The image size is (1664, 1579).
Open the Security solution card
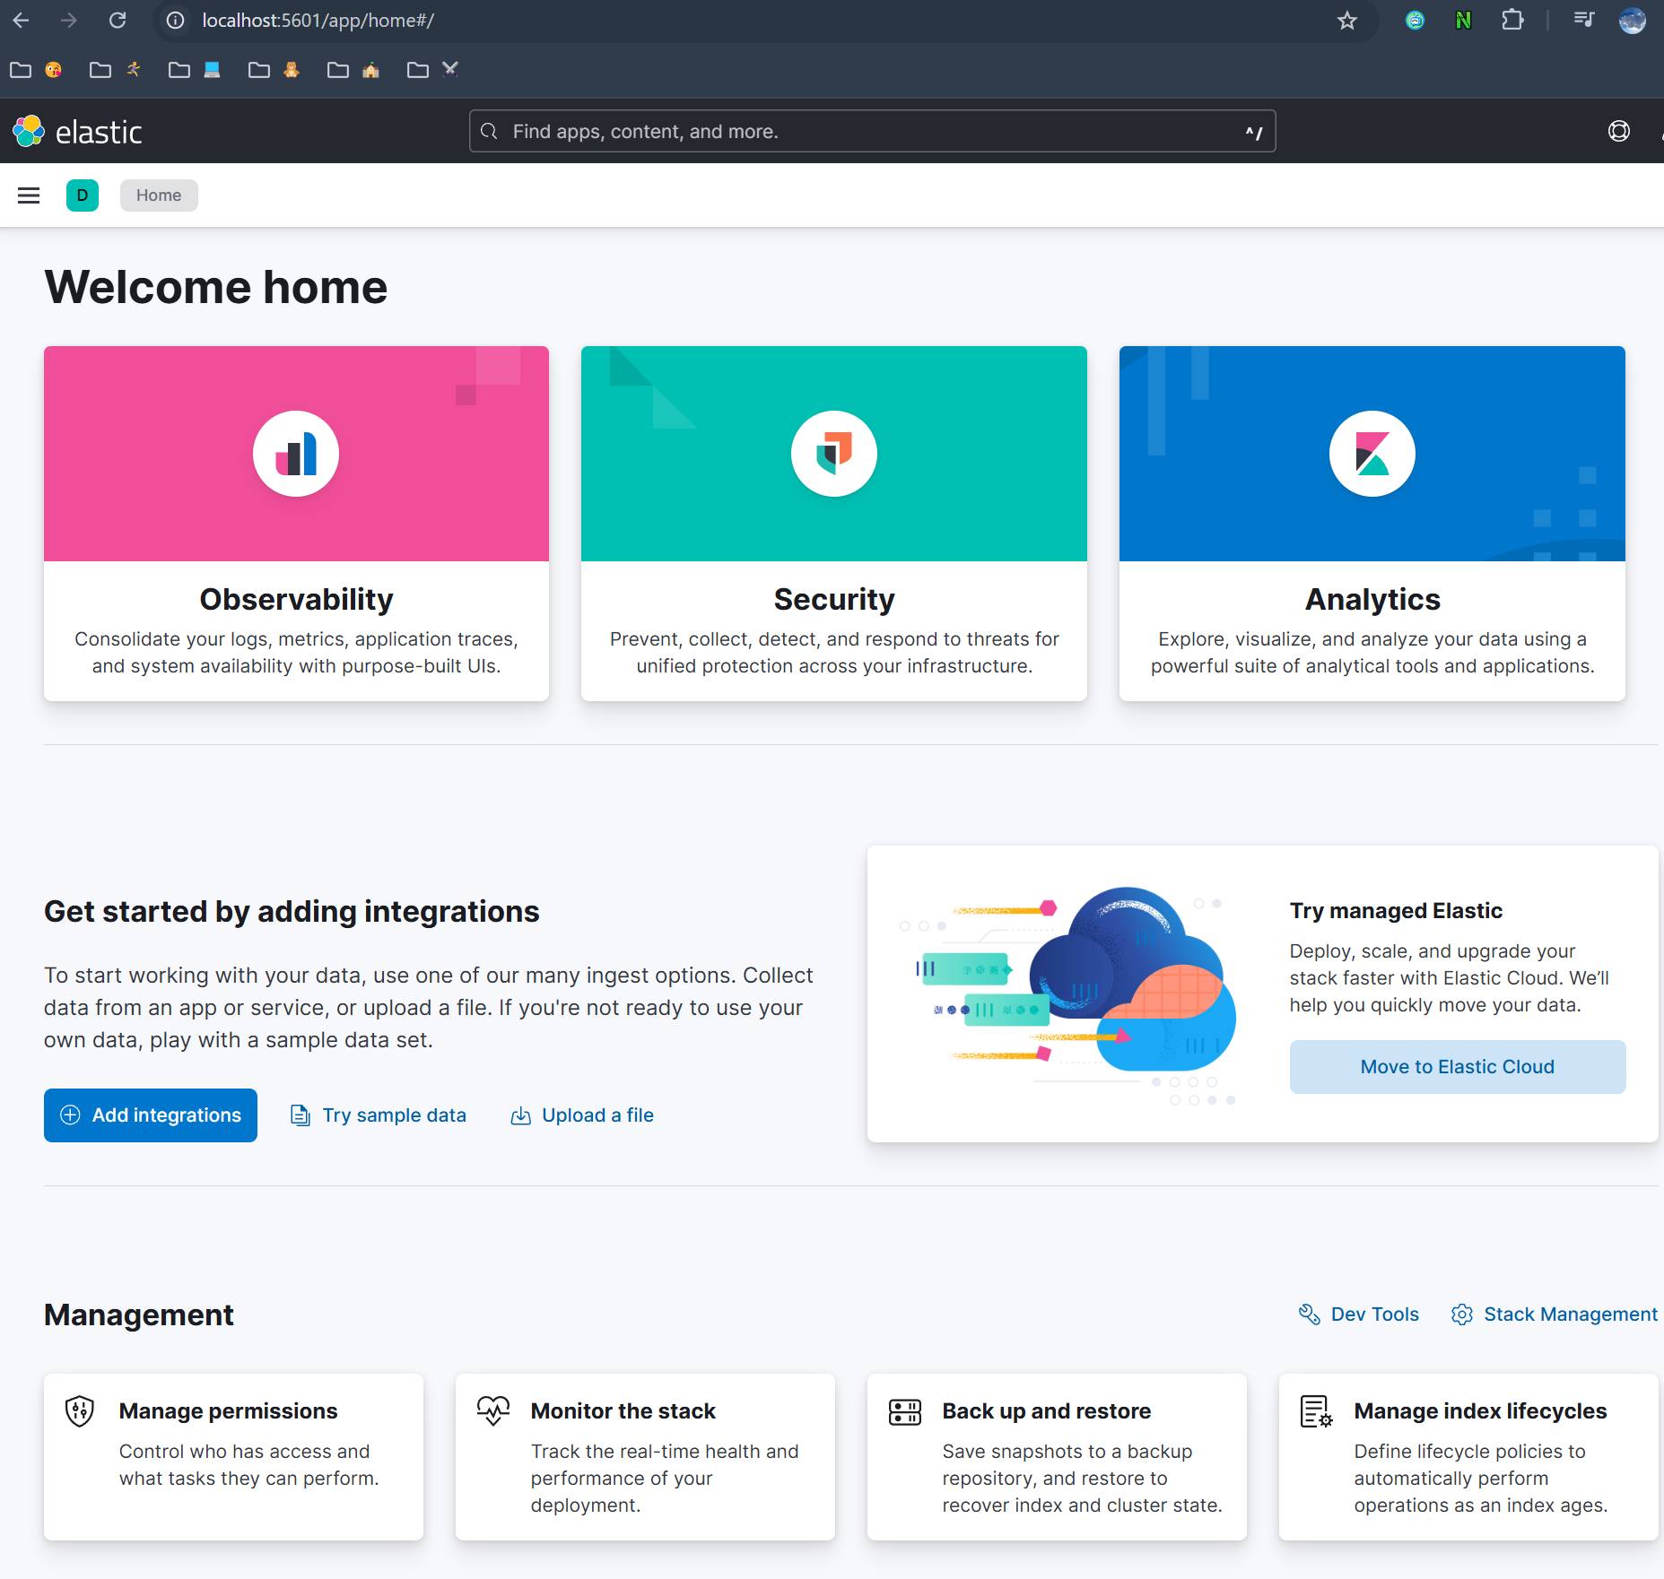point(834,524)
